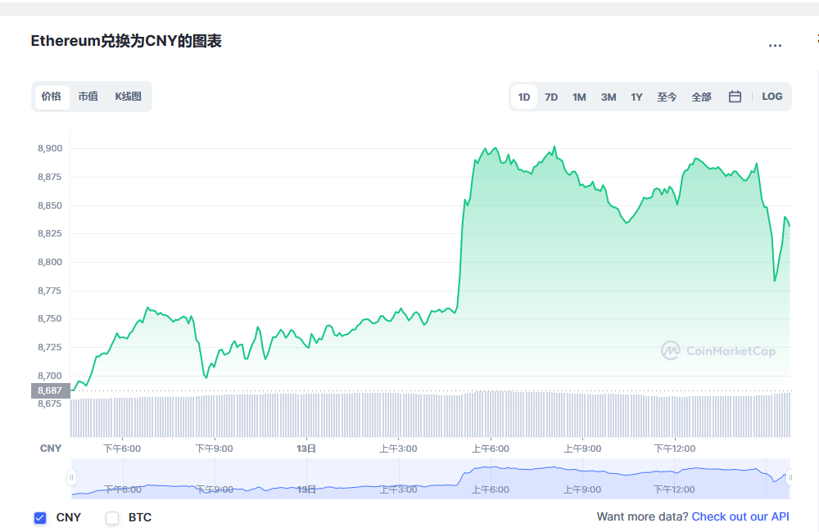Screen dimensions: 819x532
Task: Select the 7D time range
Action: click(x=551, y=97)
